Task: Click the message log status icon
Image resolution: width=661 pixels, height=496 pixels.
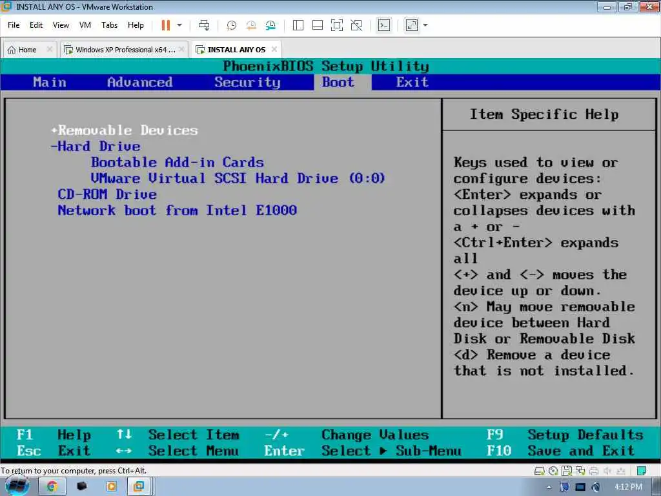Action: (x=642, y=471)
